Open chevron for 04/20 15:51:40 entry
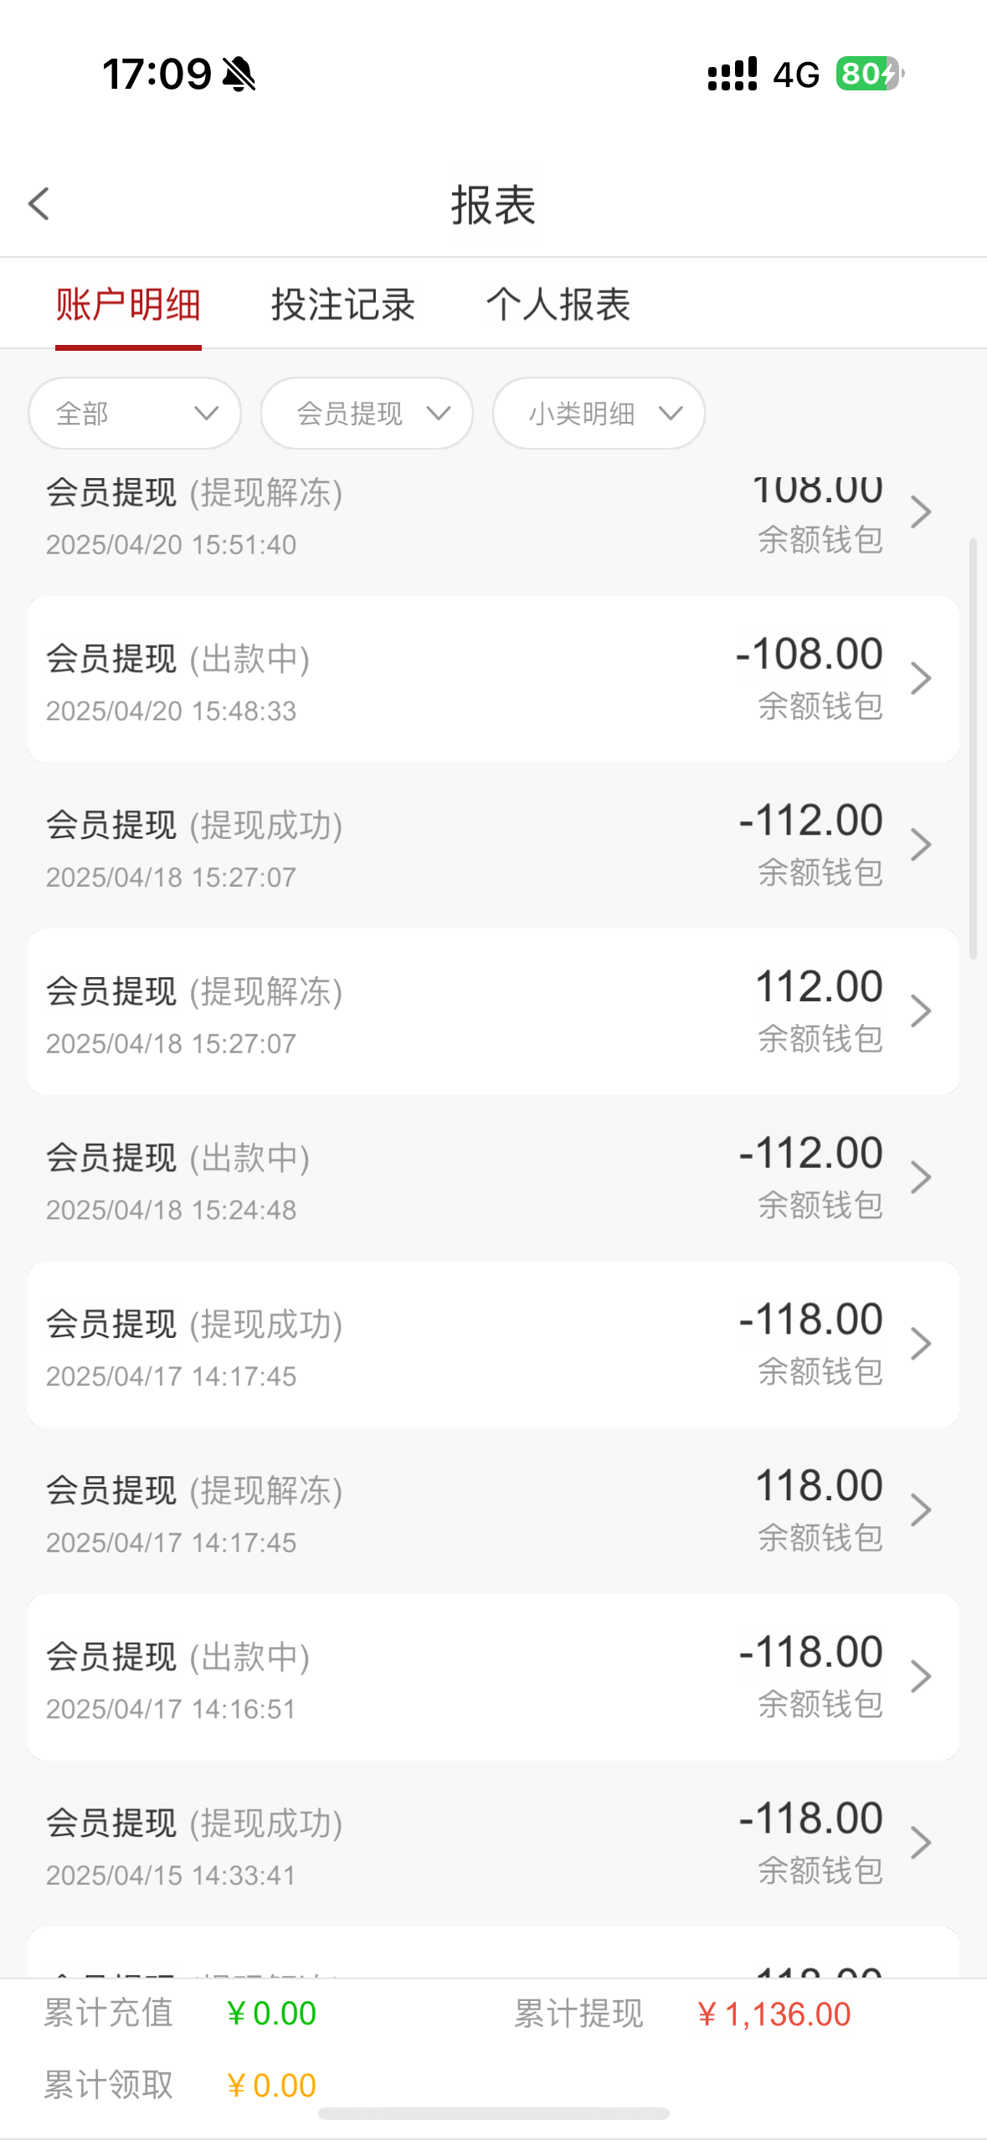The height and width of the screenshot is (2140, 987). pos(920,512)
